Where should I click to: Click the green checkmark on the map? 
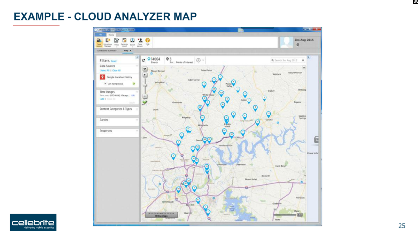[x=145, y=102]
